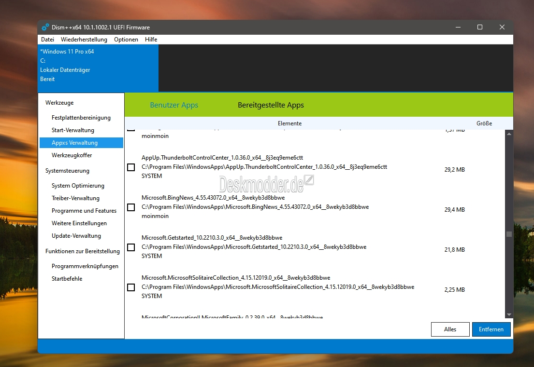Select Programmverknüpfungen in the sidebar
This screenshot has width=534, height=367.
[x=85, y=266]
